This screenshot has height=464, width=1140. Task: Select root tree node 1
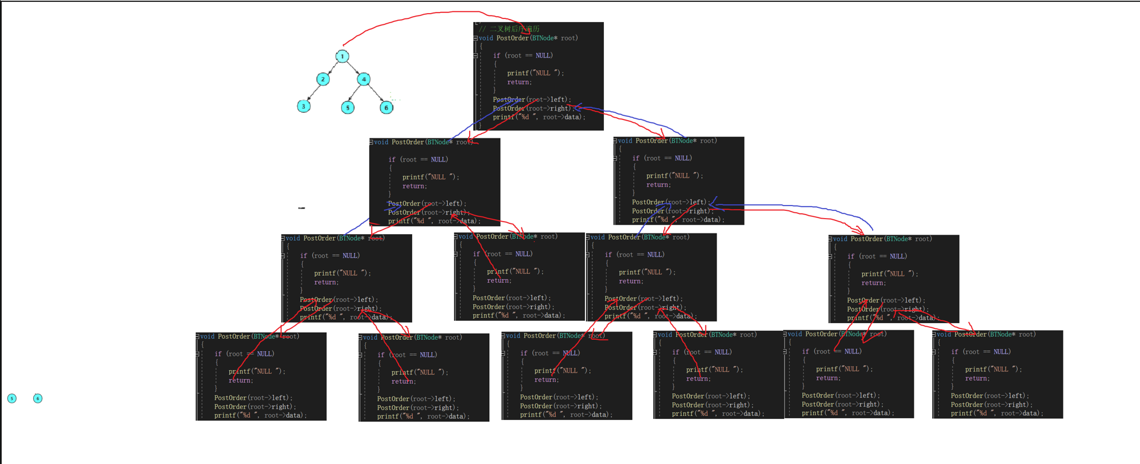342,56
